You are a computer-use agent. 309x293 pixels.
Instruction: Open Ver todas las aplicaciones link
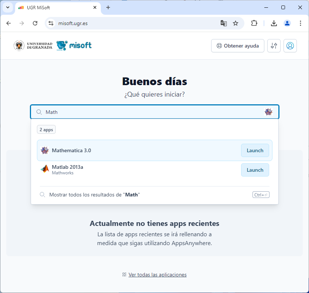[158, 275]
